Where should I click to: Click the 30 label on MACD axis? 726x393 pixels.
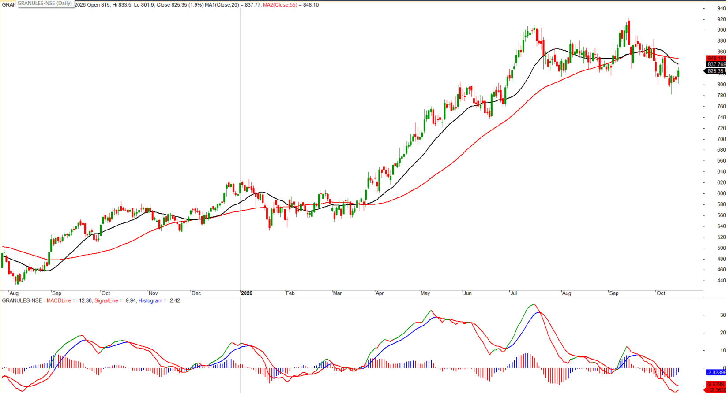click(x=723, y=315)
